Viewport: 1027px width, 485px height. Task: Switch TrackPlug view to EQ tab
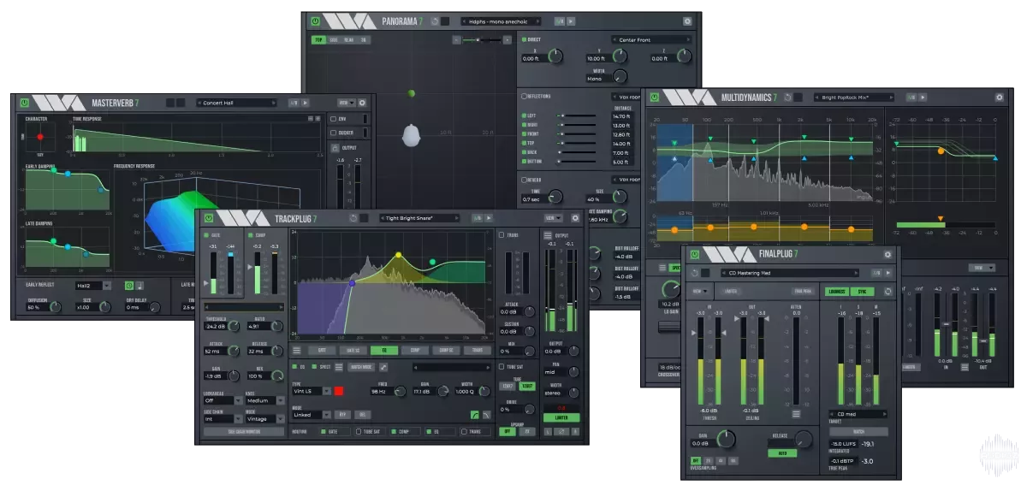(x=384, y=350)
